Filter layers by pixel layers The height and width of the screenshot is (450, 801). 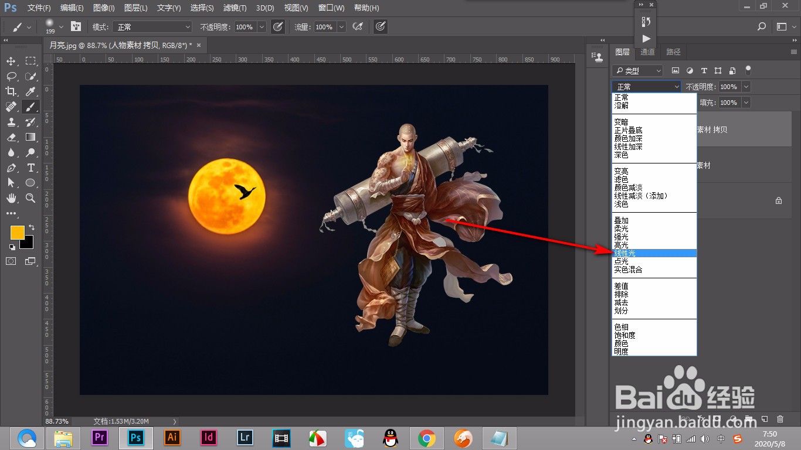coord(675,71)
